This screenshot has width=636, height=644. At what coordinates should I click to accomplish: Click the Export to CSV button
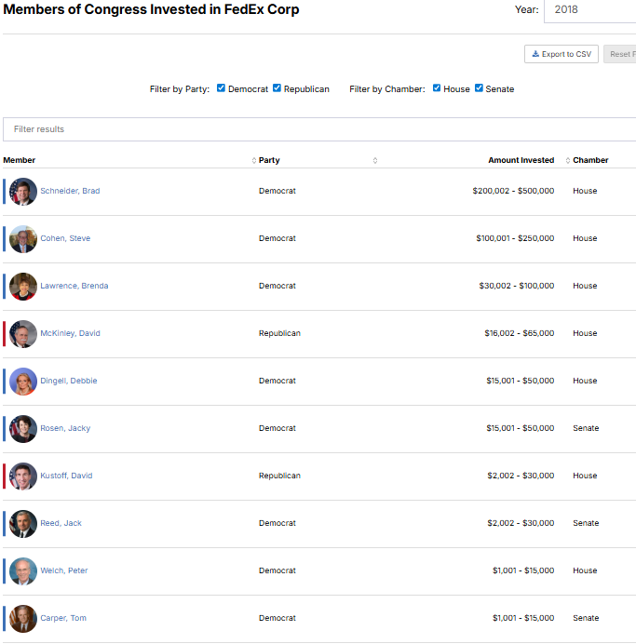click(562, 54)
